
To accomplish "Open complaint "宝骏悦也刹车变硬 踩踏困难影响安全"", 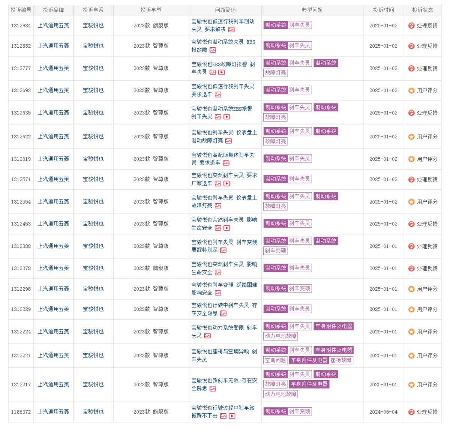I will tap(224, 289).
